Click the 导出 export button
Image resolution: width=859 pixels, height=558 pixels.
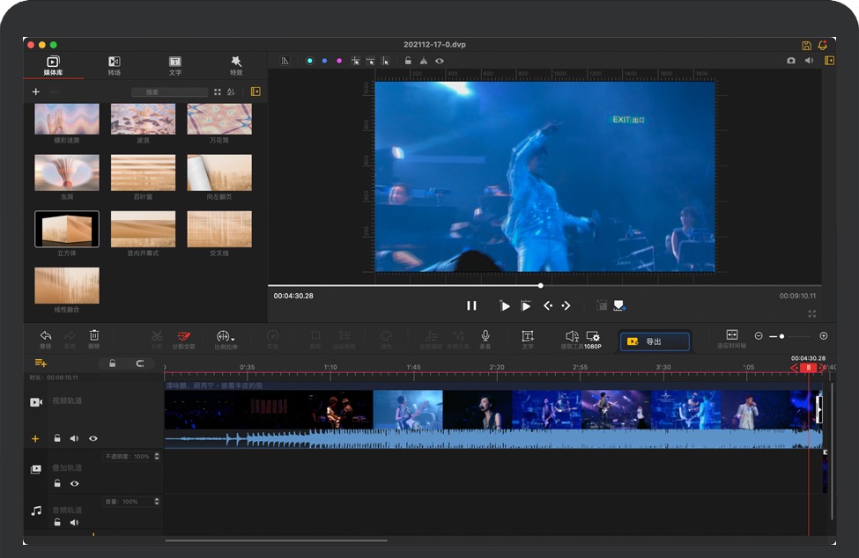pos(655,341)
